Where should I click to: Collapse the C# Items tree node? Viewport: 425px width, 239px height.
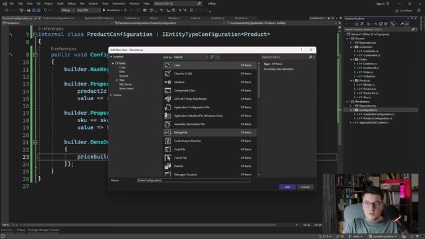point(113,64)
